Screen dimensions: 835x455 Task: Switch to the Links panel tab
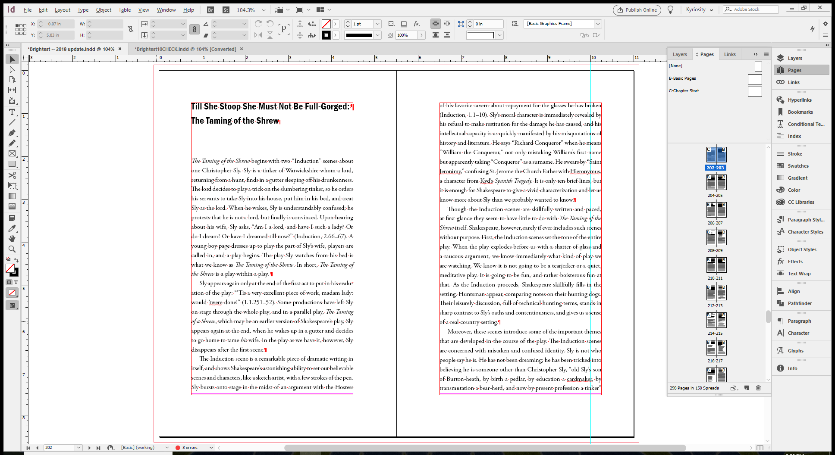730,54
